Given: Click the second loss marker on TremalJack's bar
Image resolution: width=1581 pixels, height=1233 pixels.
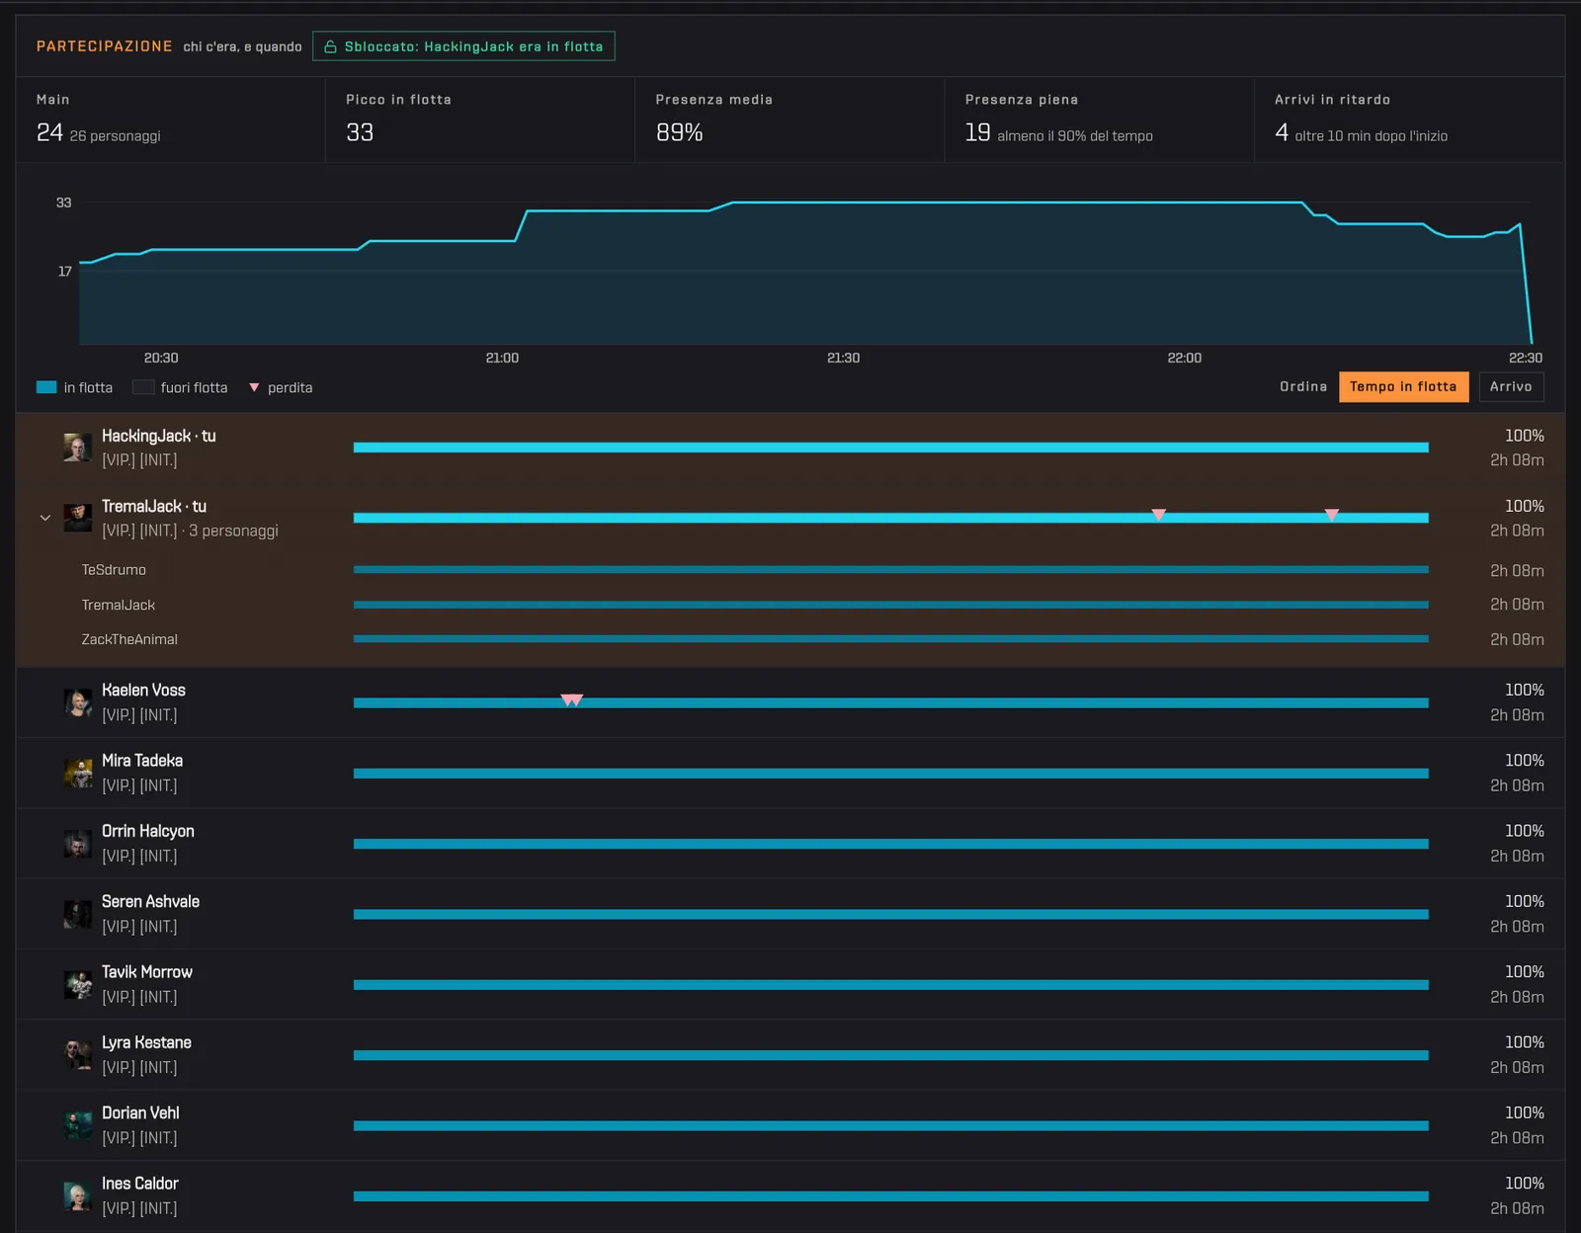Looking at the screenshot, I should coord(1332,515).
